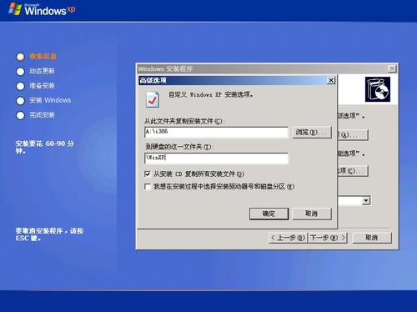The height and width of the screenshot is (312, 417).
Task: Toggle 从安装 CD 复制所有安装文件 checkbox
Action: tap(148, 174)
